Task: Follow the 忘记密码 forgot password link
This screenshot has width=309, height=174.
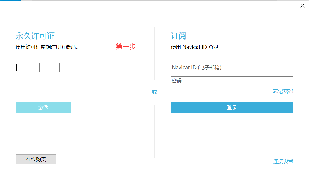Action: click(x=283, y=91)
